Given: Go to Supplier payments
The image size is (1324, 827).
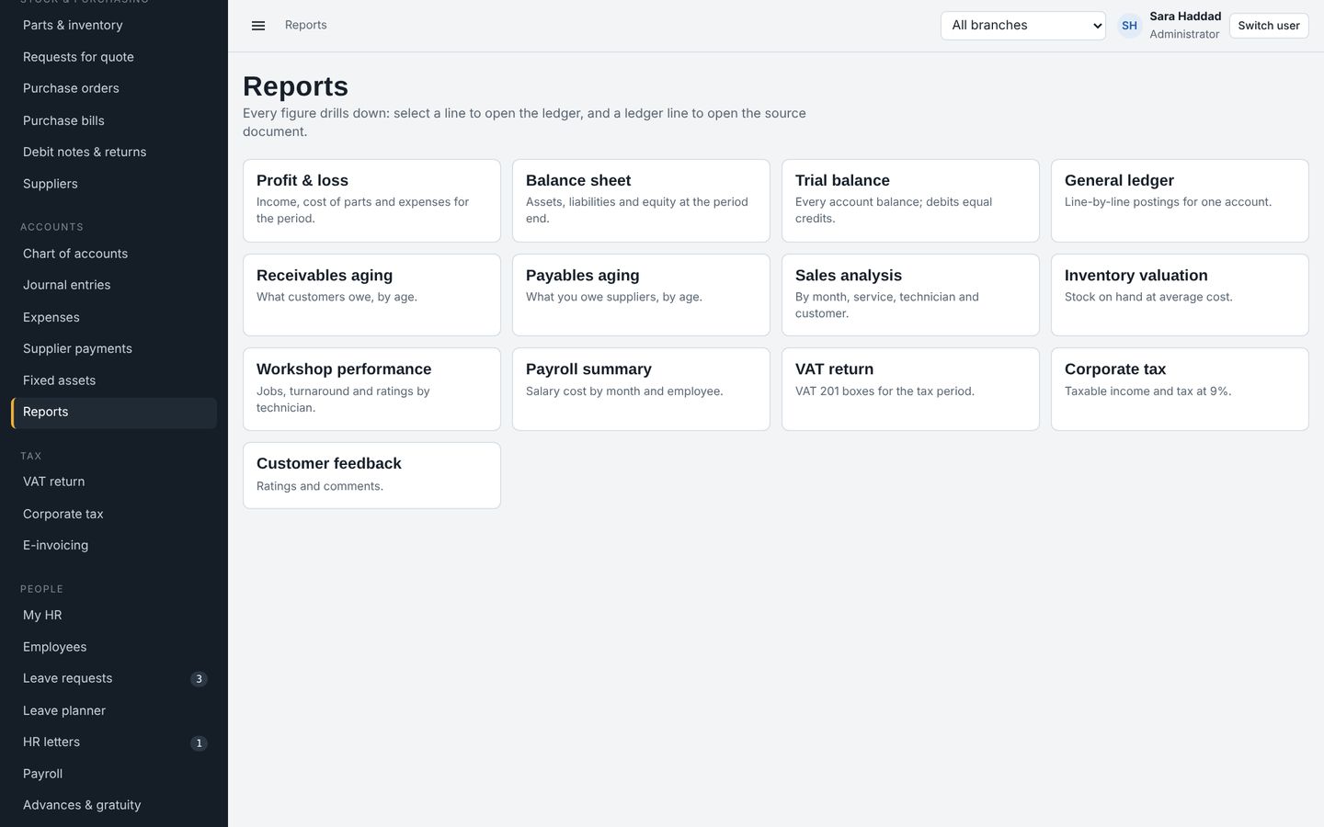Looking at the screenshot, I should pyautogui.click(x=114, y=348).
